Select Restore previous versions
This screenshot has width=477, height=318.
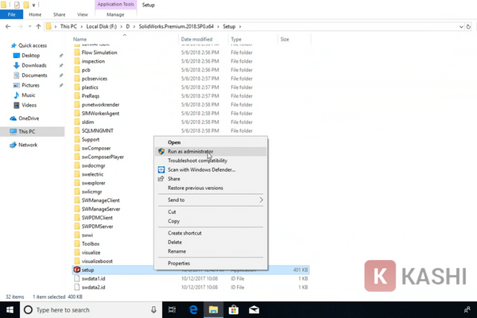click(211, 188)
